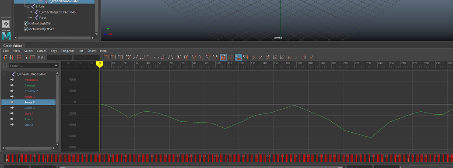The height and width of the screenshot is (168, 453).
Task: Toggle normalized view icon
Action: pyautogui.click(x=254, y=57)
